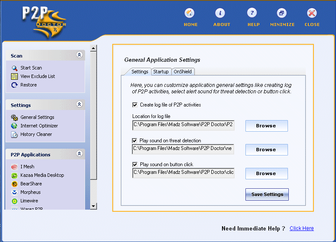This screenshot has width=336, height=242.
Task: Go to the Home icon
Action: click(189, 13)
